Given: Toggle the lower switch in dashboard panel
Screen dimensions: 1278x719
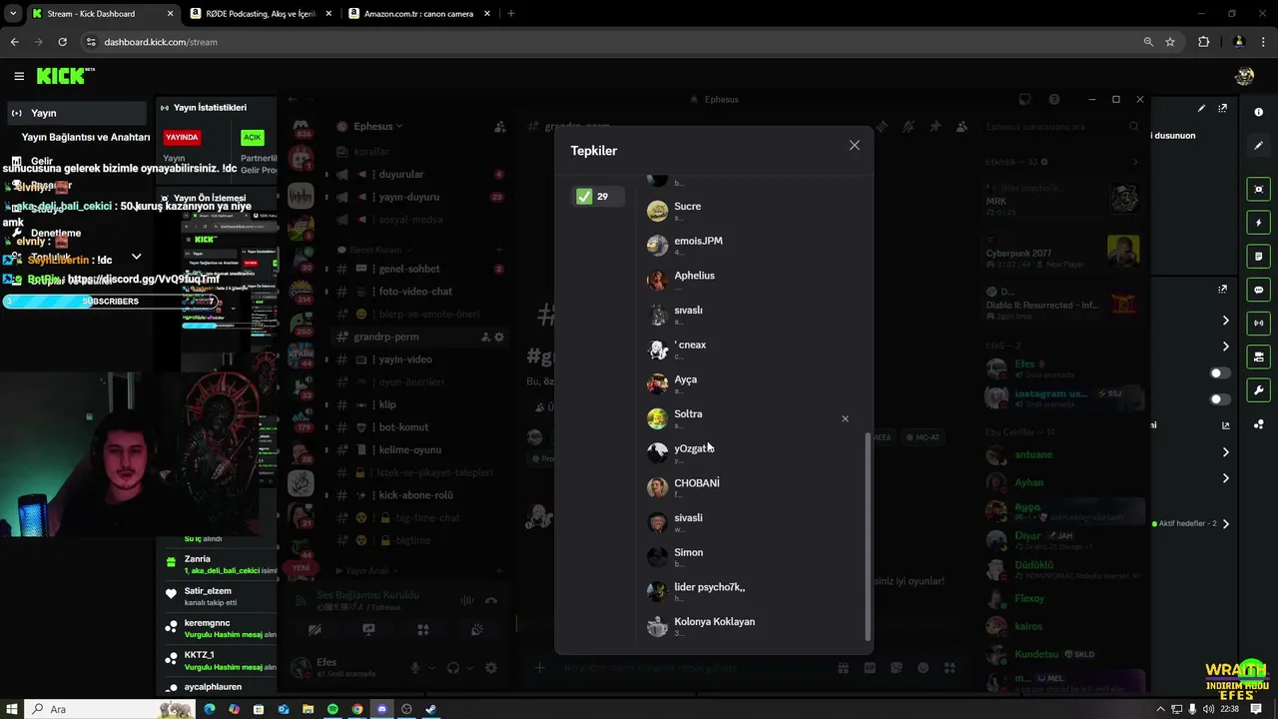Looking at the screenshot, I should [1220, 399].
